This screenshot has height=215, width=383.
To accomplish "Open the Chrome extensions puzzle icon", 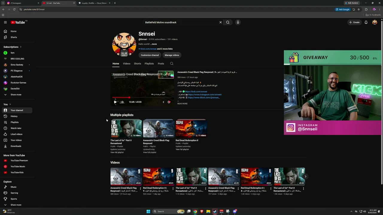I will (366, 9).
